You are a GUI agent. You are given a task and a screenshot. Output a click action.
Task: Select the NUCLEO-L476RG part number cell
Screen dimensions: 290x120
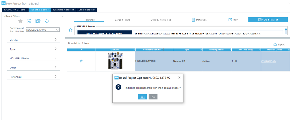154,61
